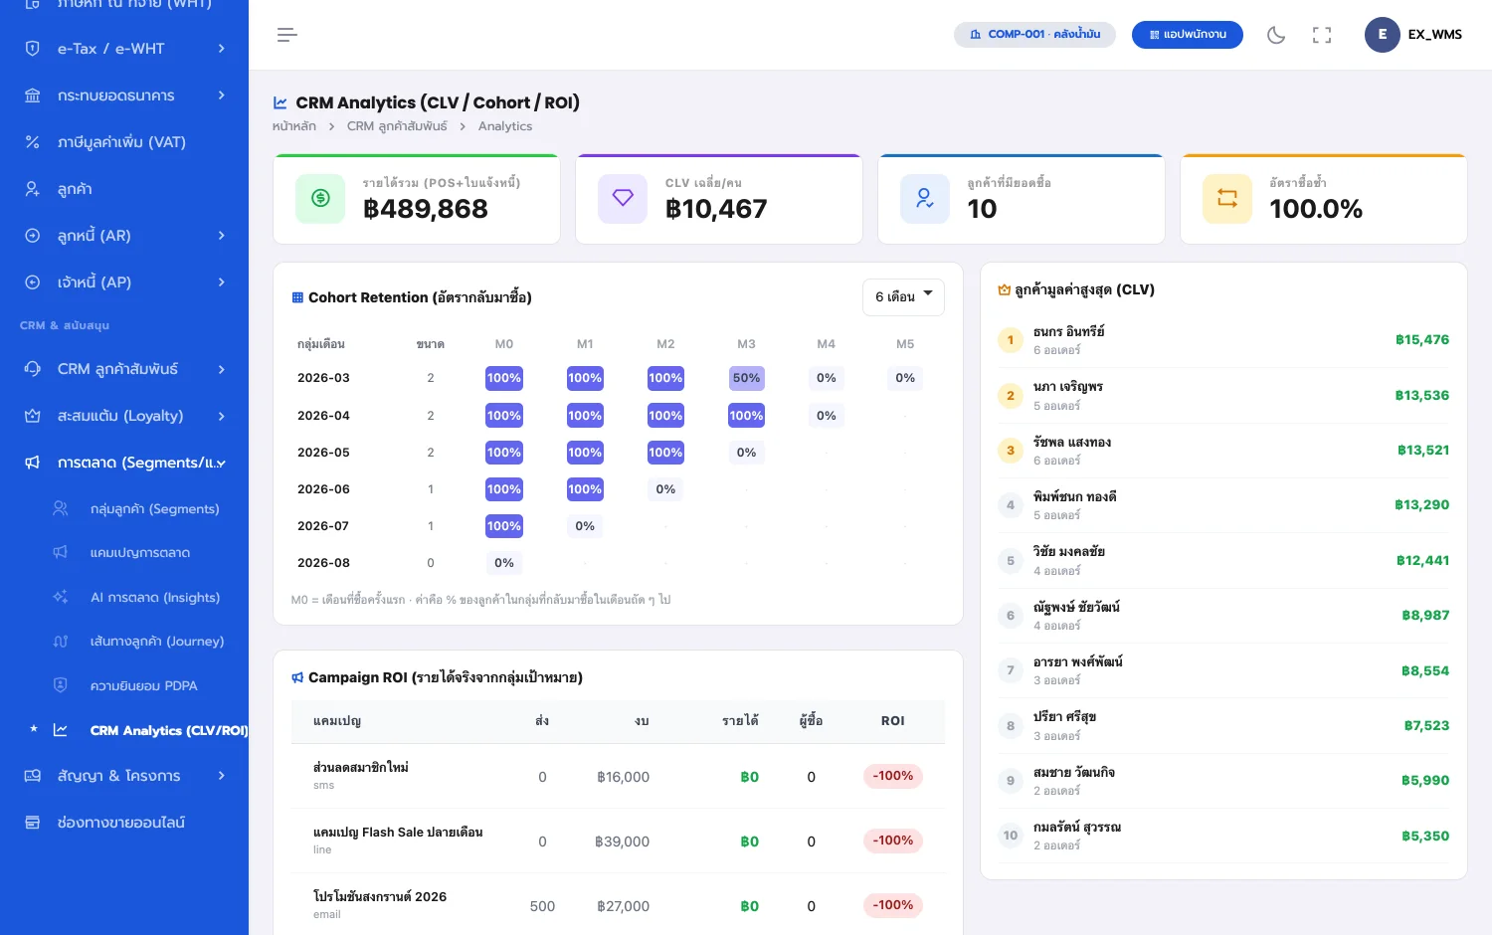Open the user avatar E icon
1492x935 pixels.
coord(1383,35)
